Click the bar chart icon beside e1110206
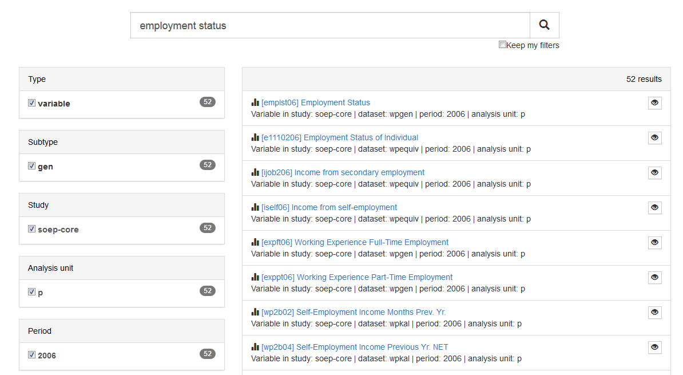 pyautogui.click(x=255, y=137)
